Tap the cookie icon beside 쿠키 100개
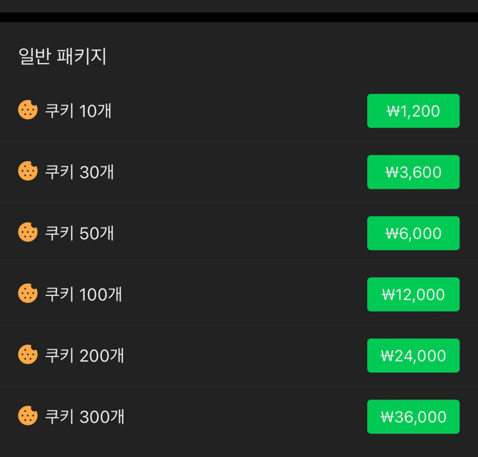This screenshot has width=478, height=457. [27, 294]
